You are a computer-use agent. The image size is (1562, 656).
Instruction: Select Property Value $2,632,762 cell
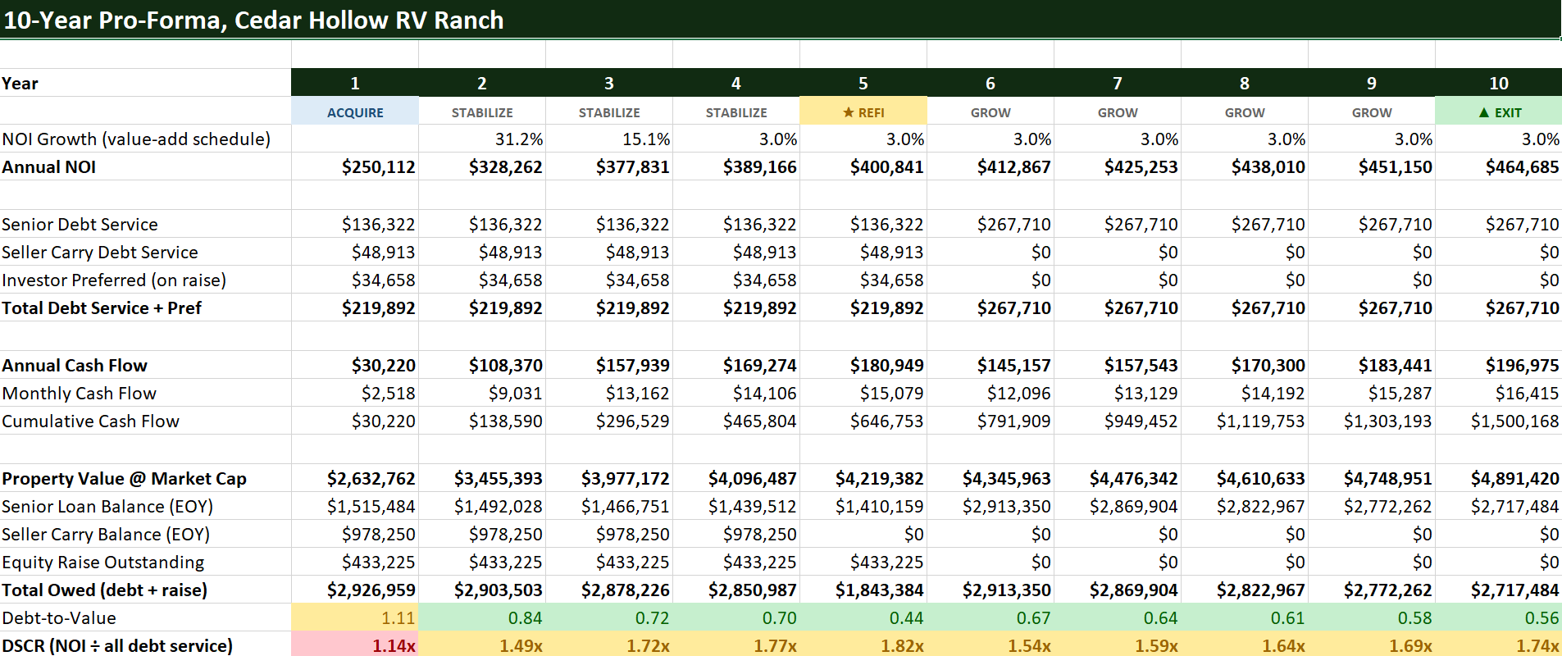click(x=355, y=479)
